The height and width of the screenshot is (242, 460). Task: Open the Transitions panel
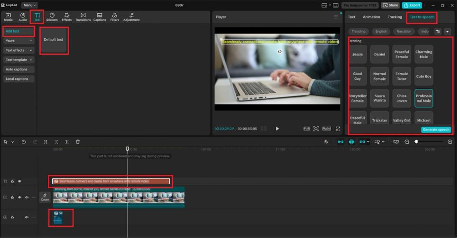[x=83, y=17]
